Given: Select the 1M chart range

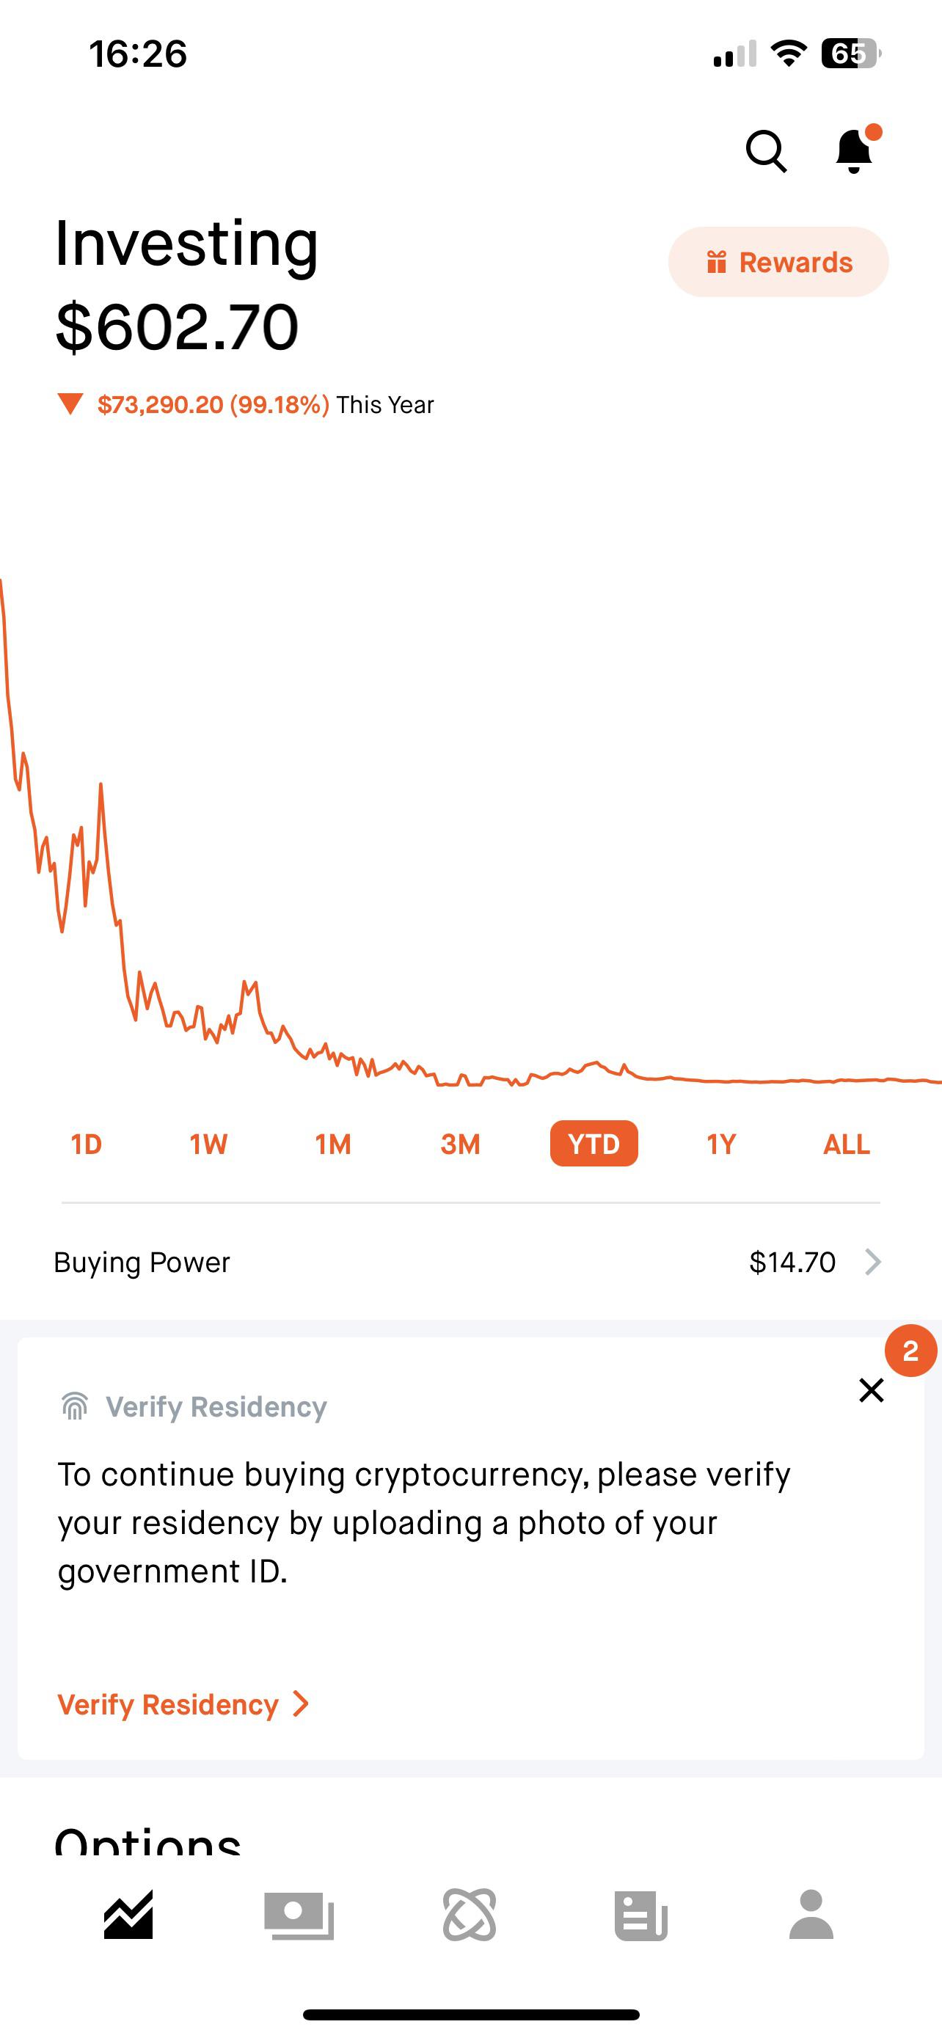Looking at the screenshot, I should [333, 1144].
